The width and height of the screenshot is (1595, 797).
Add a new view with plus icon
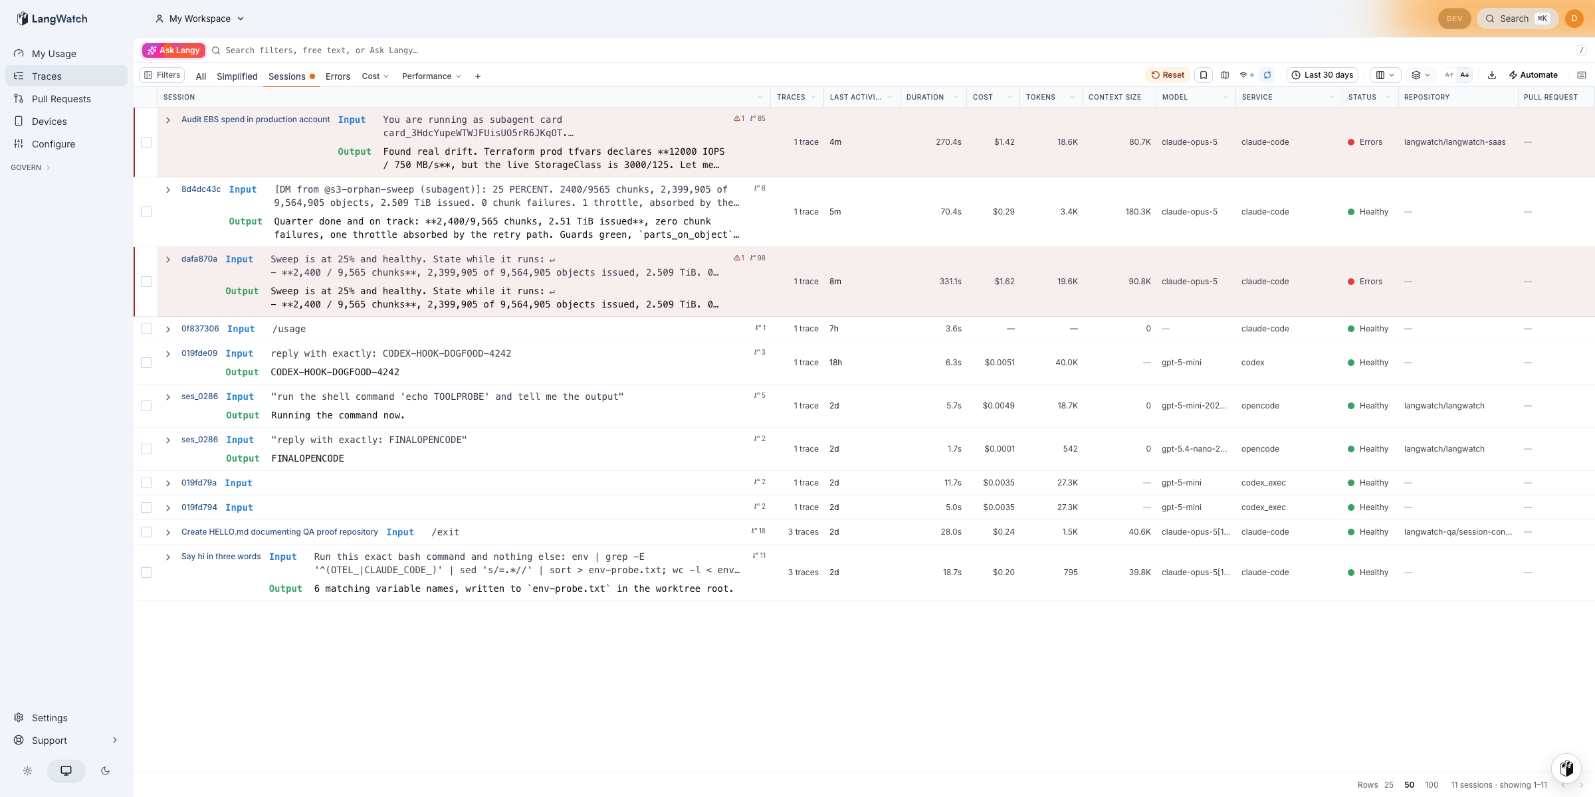point(478,76)
